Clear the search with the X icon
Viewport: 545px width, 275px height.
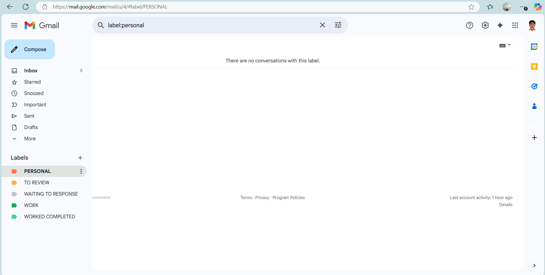click(322, 25)
